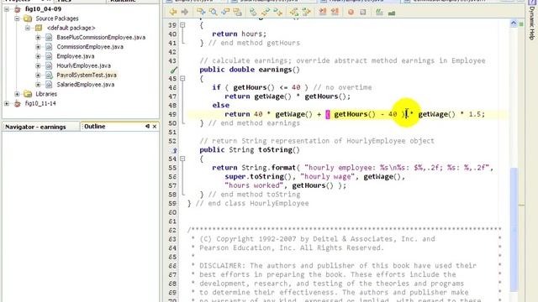The width and height of the screenshot is (538, 302).
Task: Select the fig10_11-14 project label
Action: click(x=40, y=103)
